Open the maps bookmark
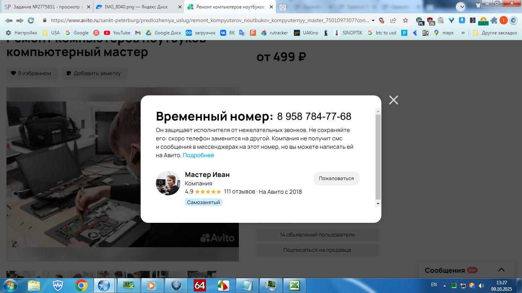 [x=444, y=33]
